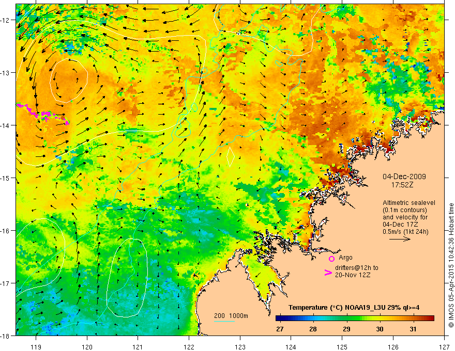The width and height of the screenshot is (455, 351).
Task: Click the magenta drifter arrowhead legend symbol
Action: (328, 273)
